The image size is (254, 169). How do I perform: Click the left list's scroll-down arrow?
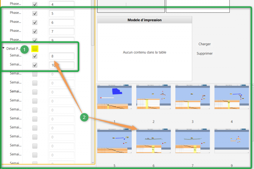tap(93, 162)
